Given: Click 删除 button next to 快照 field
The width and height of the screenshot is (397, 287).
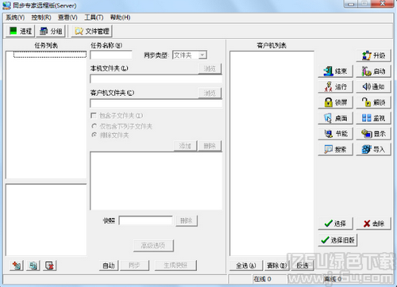Looking at the screenshot, I should [x=187, y=220].
